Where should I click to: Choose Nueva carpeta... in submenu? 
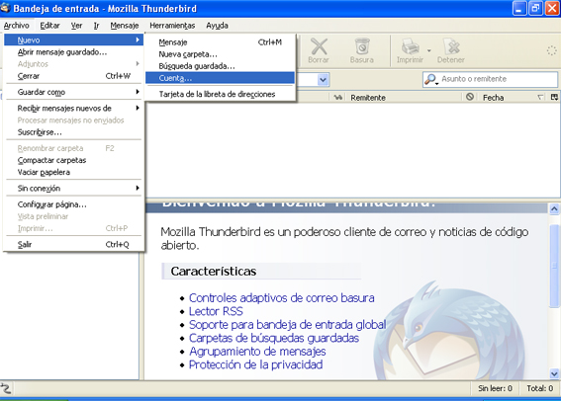point(220,54)
